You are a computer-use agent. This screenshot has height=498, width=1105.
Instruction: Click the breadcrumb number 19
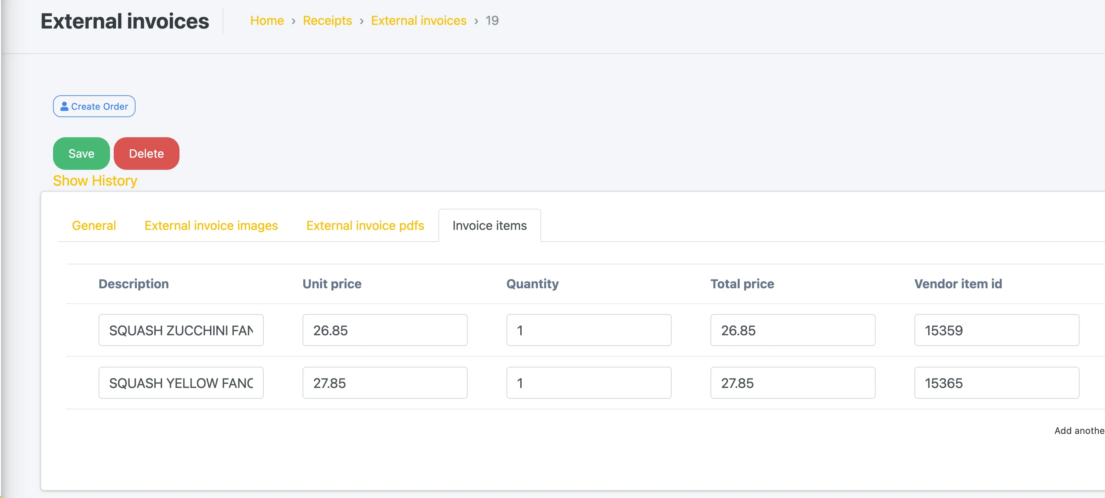click(492, 20)
